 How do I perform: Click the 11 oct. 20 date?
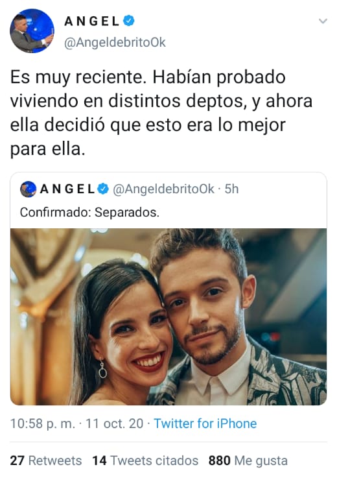click(x=114, y=424)
